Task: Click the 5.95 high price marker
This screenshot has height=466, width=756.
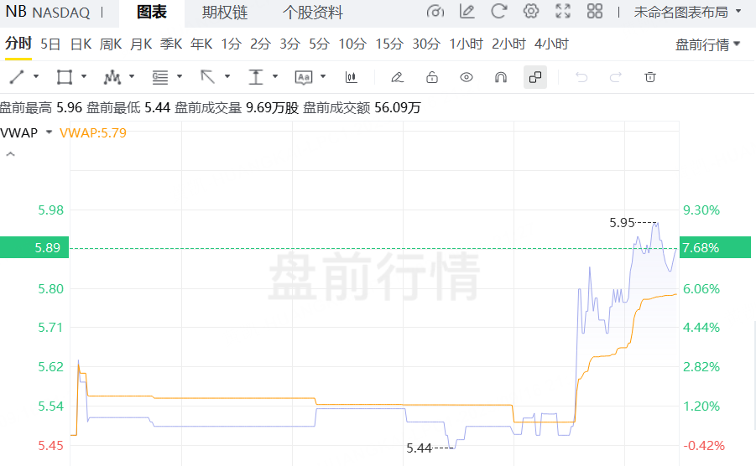Action: tap(622, 222)
